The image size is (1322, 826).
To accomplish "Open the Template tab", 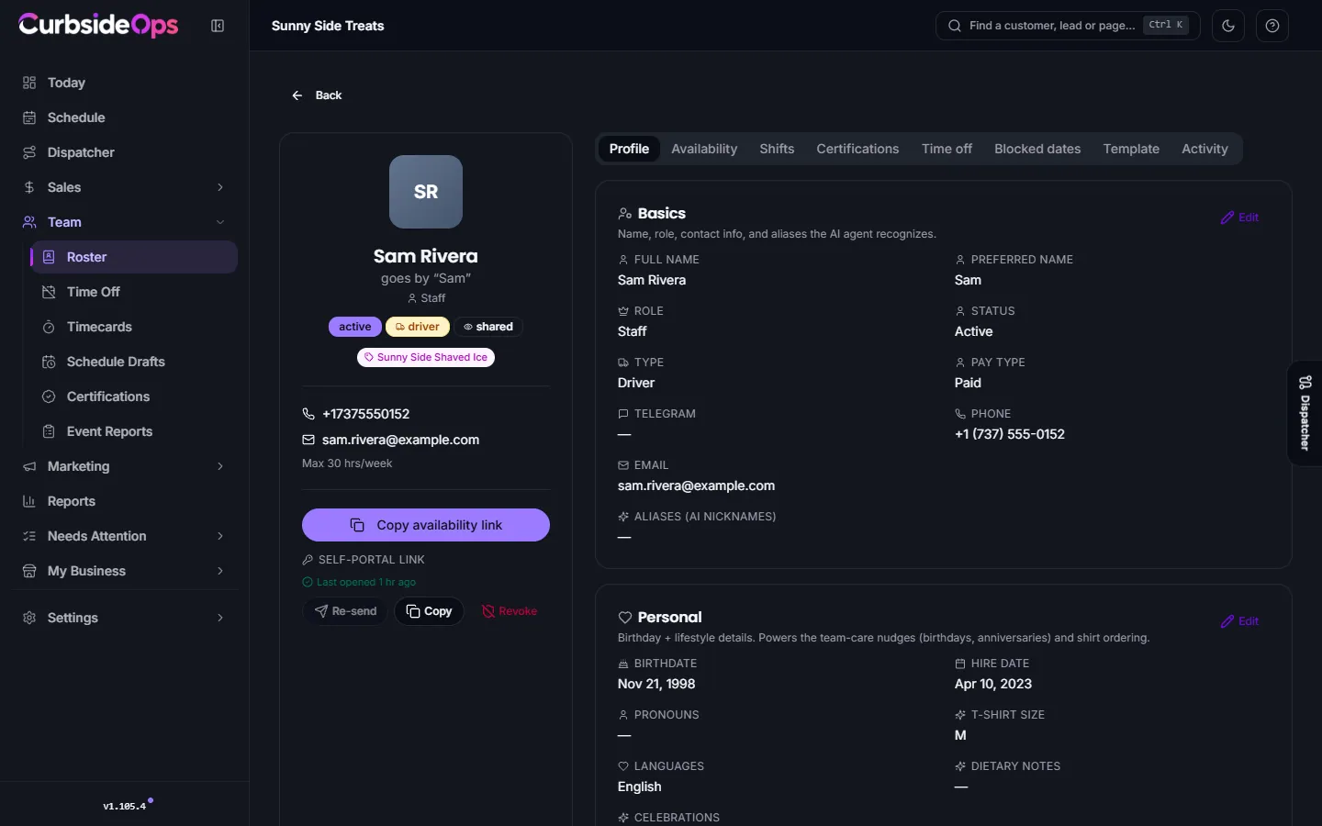I will coord(1131,149).
